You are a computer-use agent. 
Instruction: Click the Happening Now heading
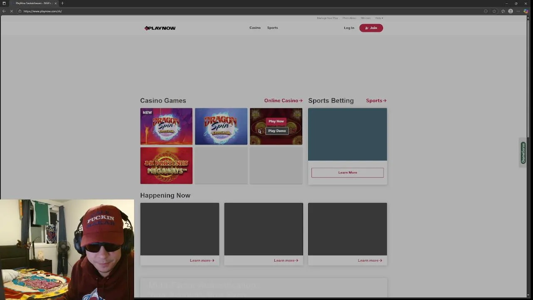[x=165, y=195]
